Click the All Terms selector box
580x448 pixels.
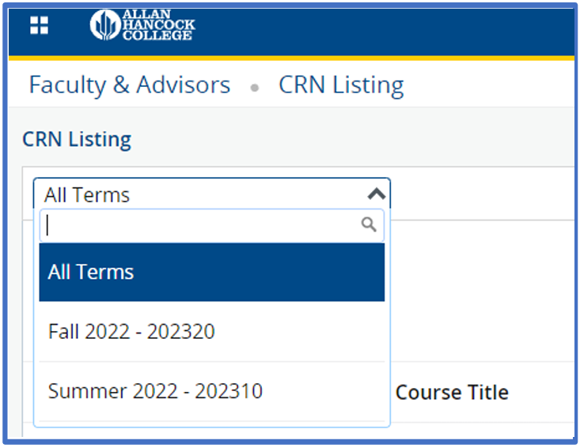(198, 194)
